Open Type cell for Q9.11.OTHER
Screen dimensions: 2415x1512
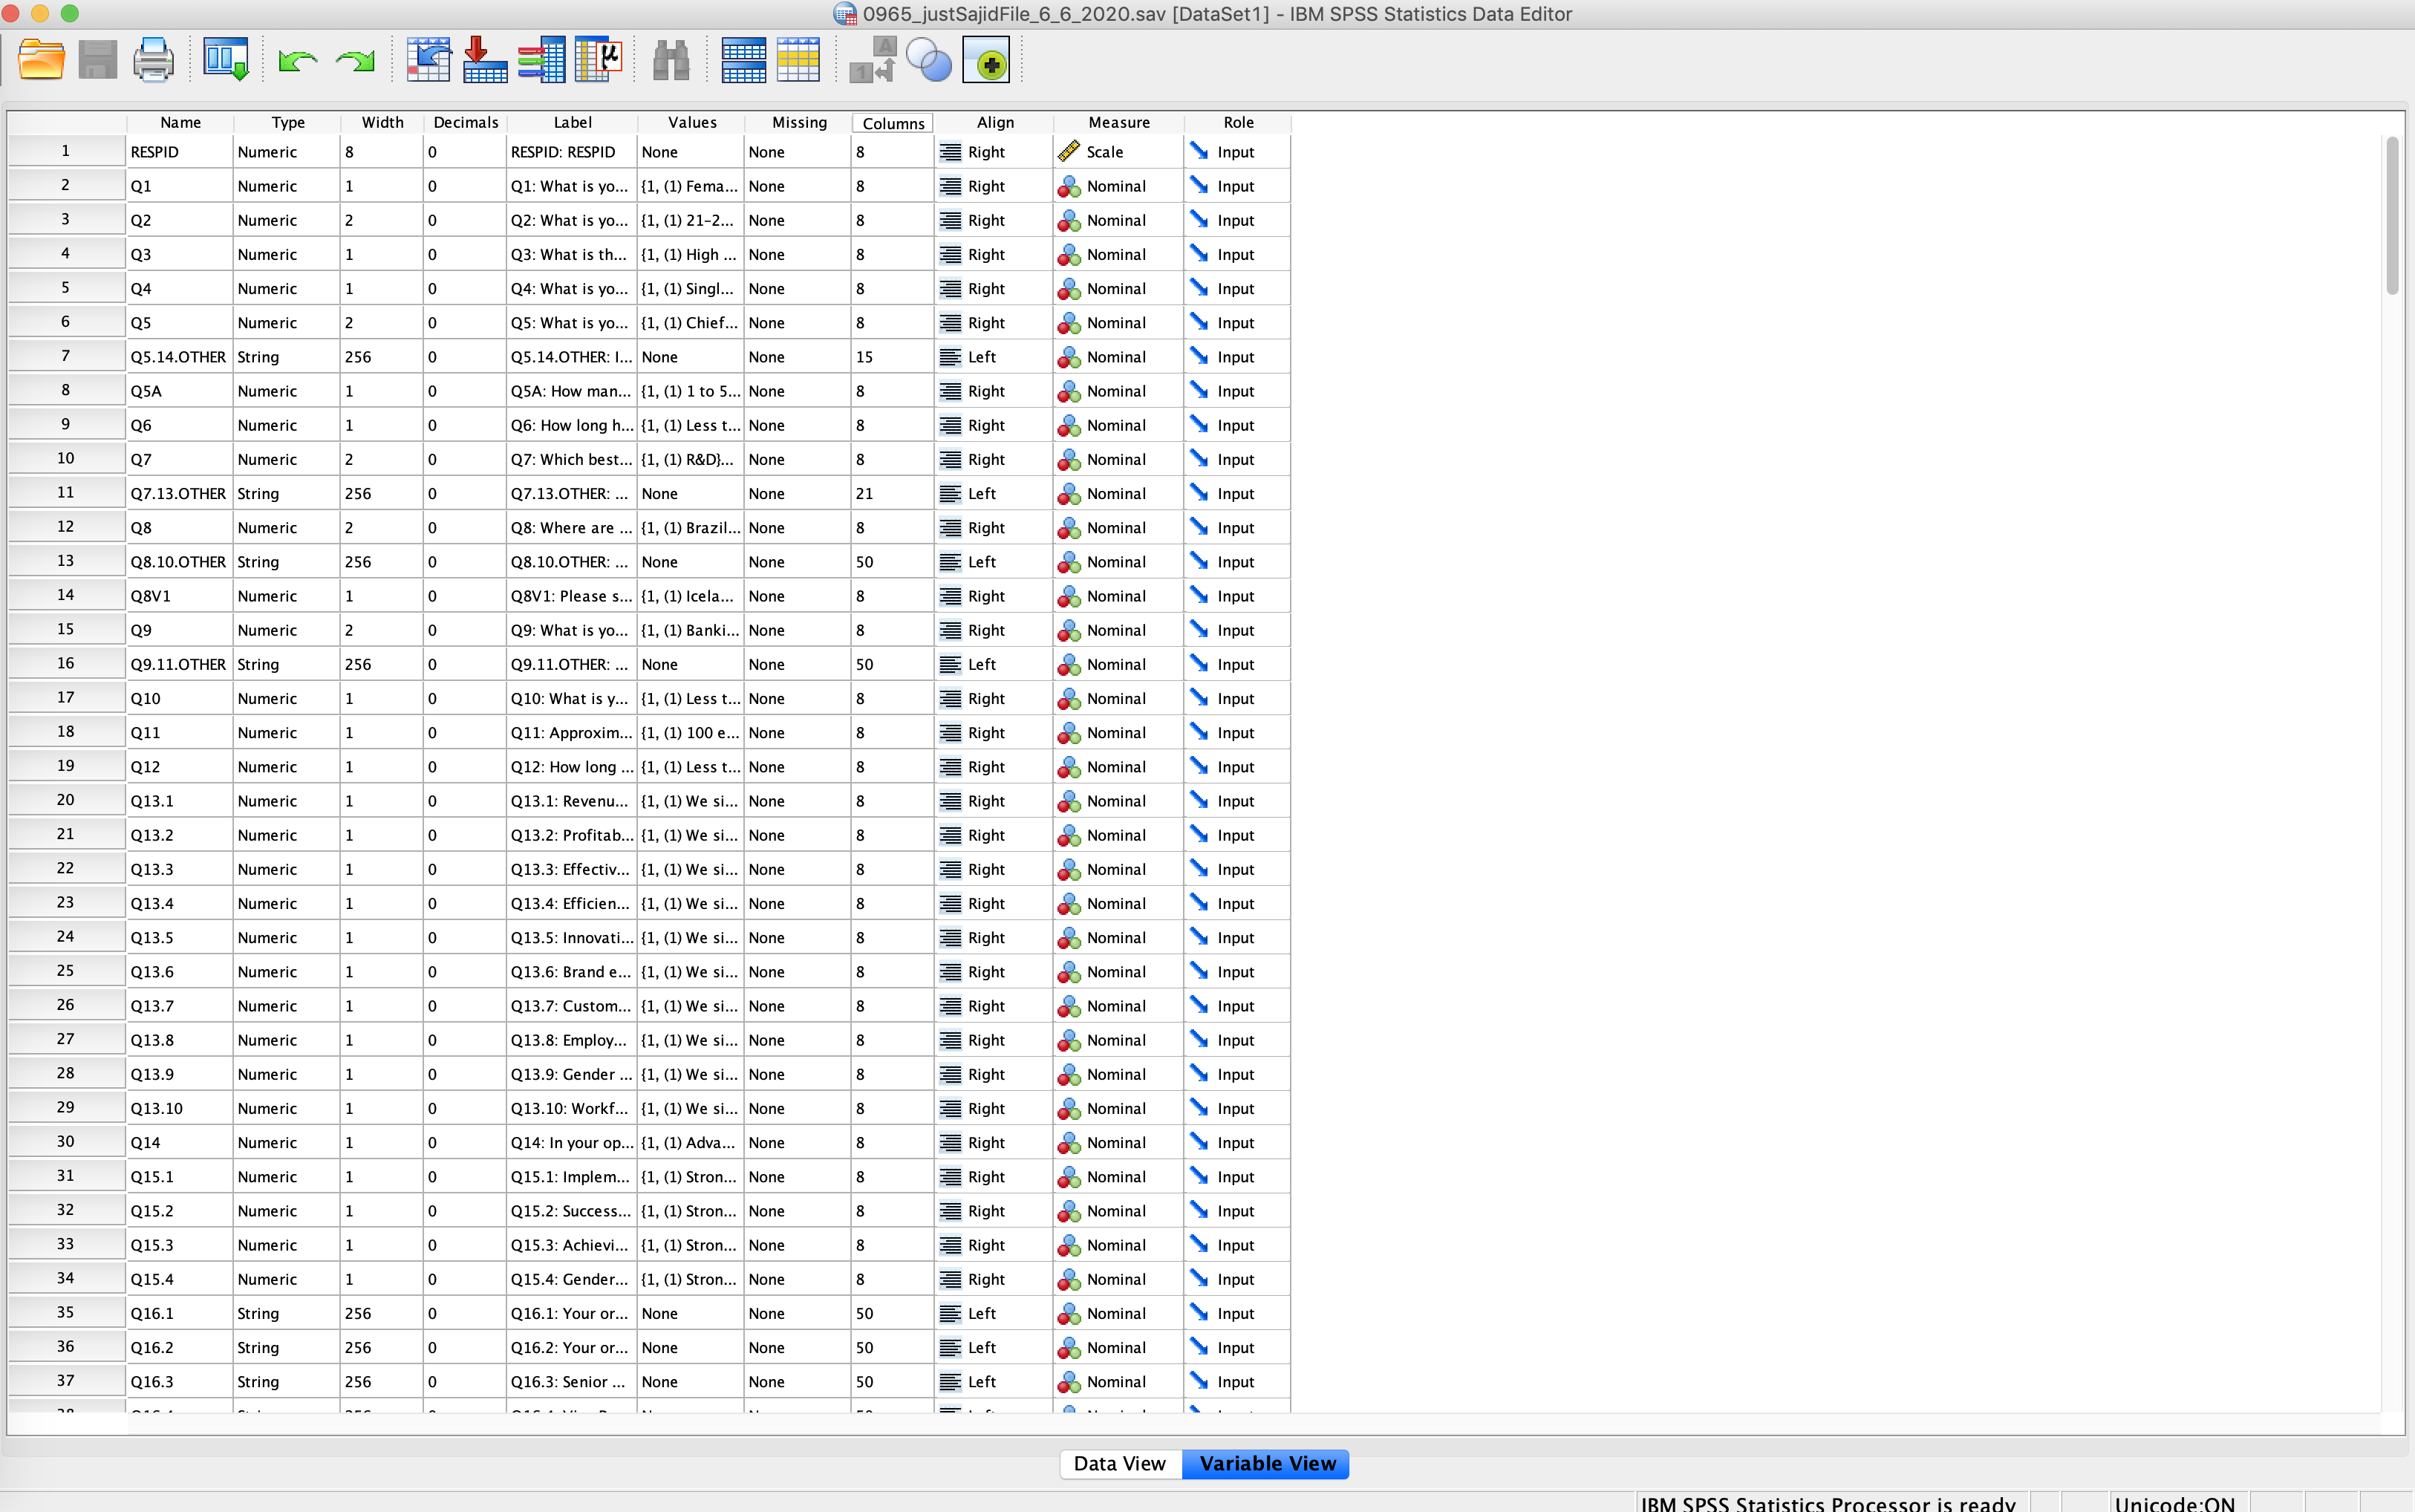click(x=288, y=665)
